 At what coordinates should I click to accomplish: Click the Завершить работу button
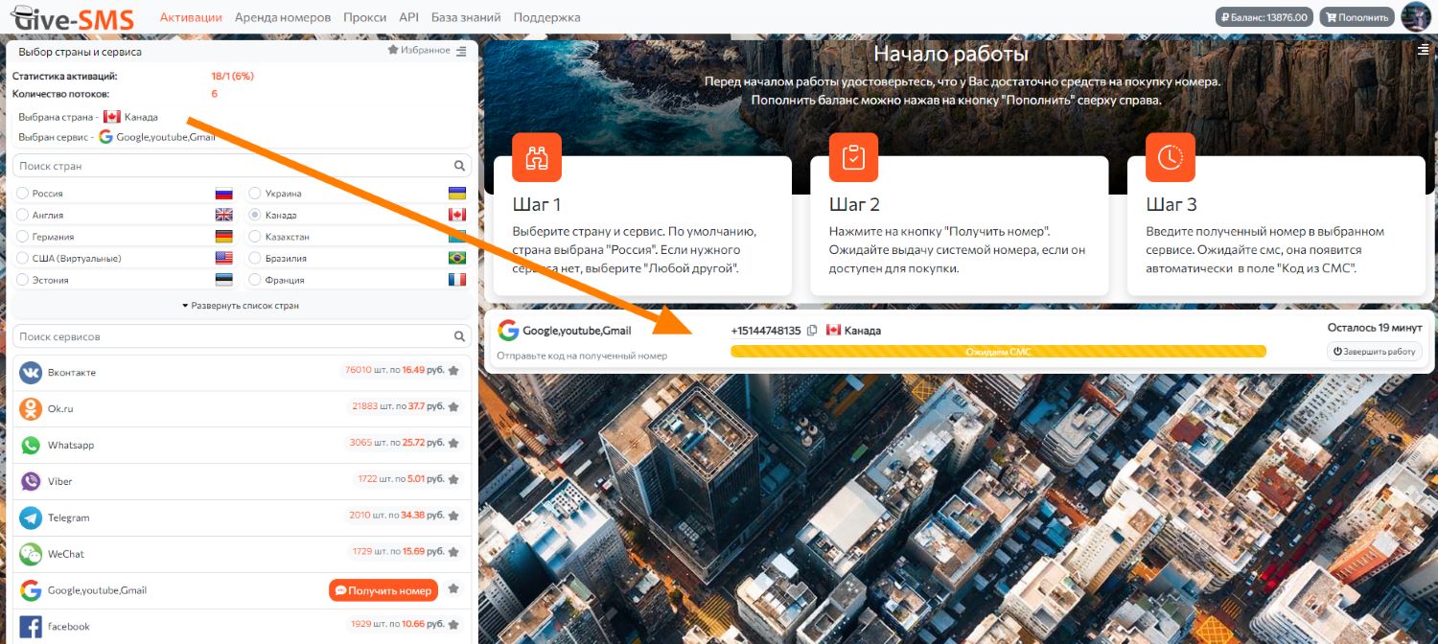coord(1374,352)
